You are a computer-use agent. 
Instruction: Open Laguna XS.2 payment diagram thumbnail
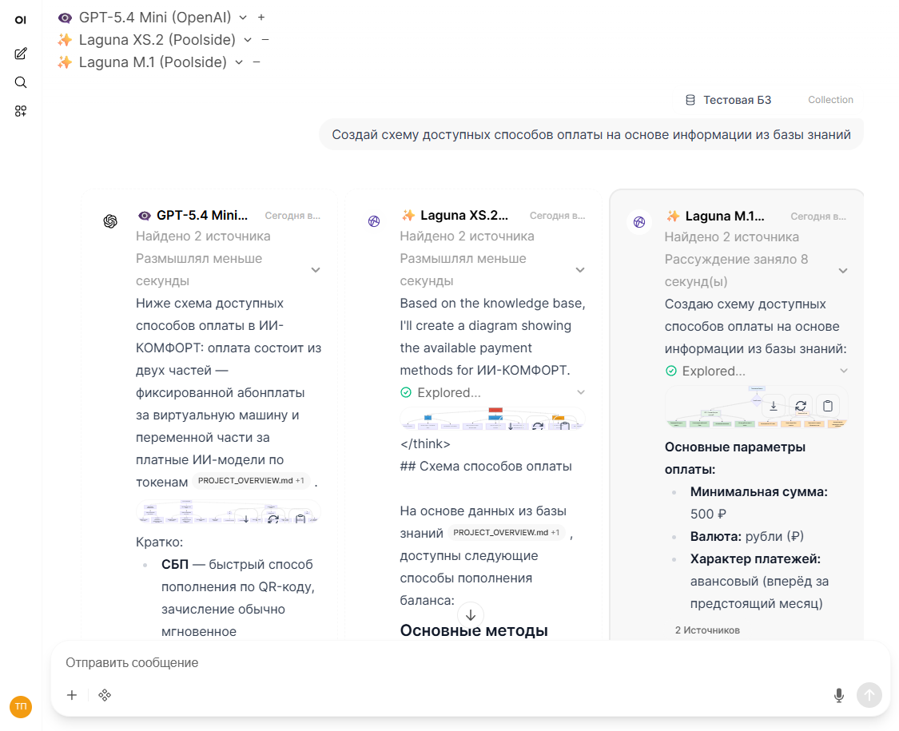coord(492,419)
